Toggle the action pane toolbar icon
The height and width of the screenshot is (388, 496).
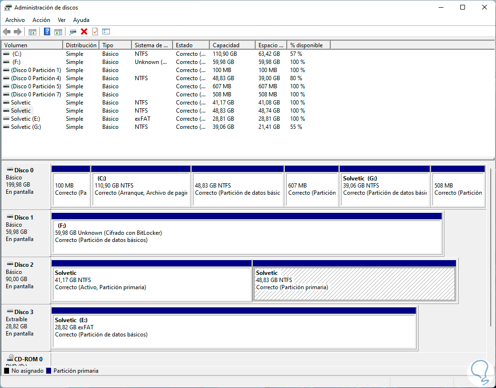(58, 31)
